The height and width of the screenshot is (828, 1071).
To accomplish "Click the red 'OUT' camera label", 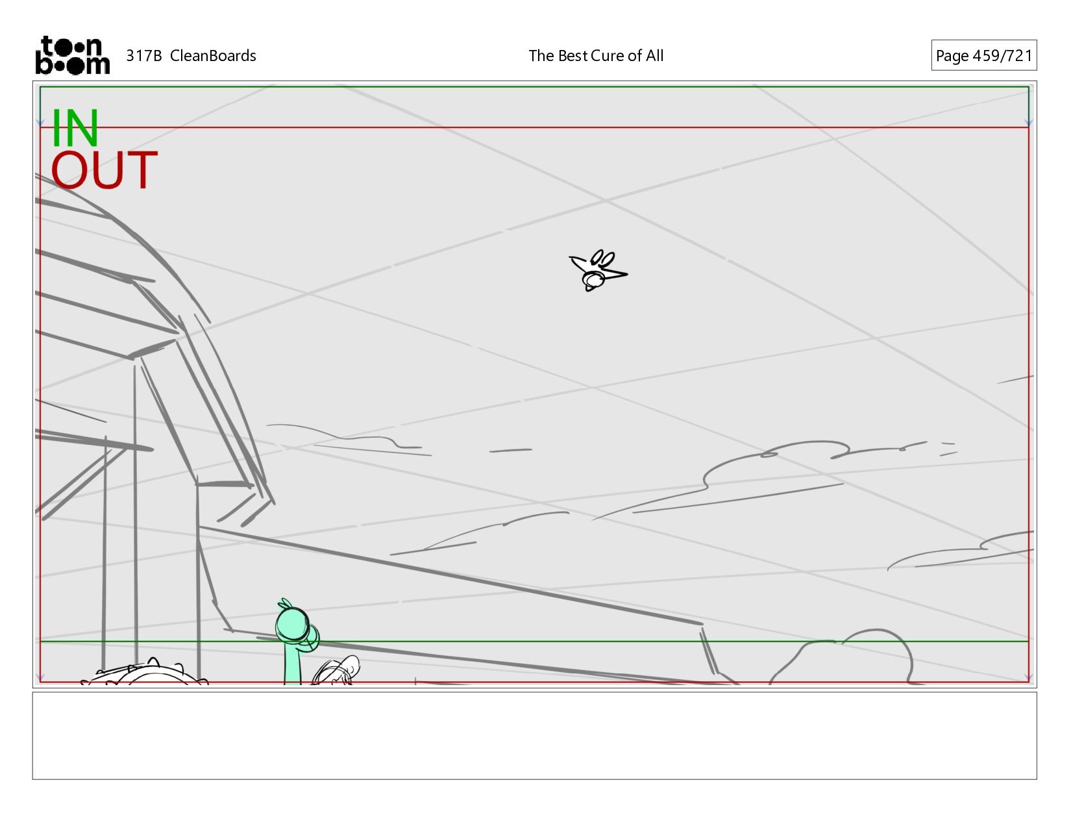I will 105,170.
